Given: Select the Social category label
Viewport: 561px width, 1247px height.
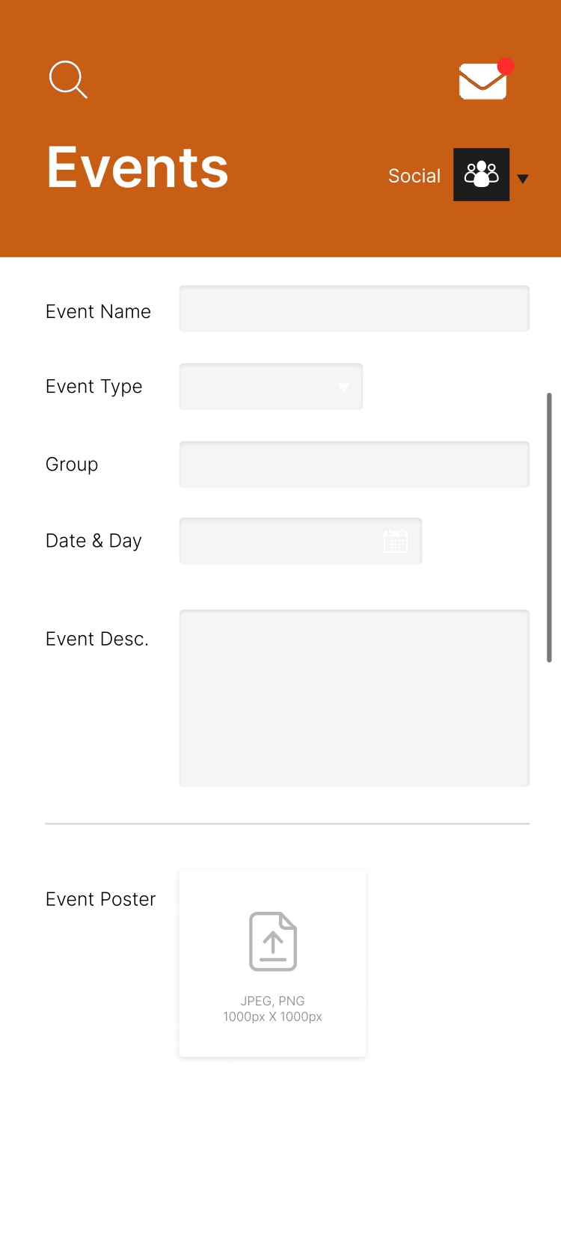Looking at the screenshot, I should (x=414, y=176).
